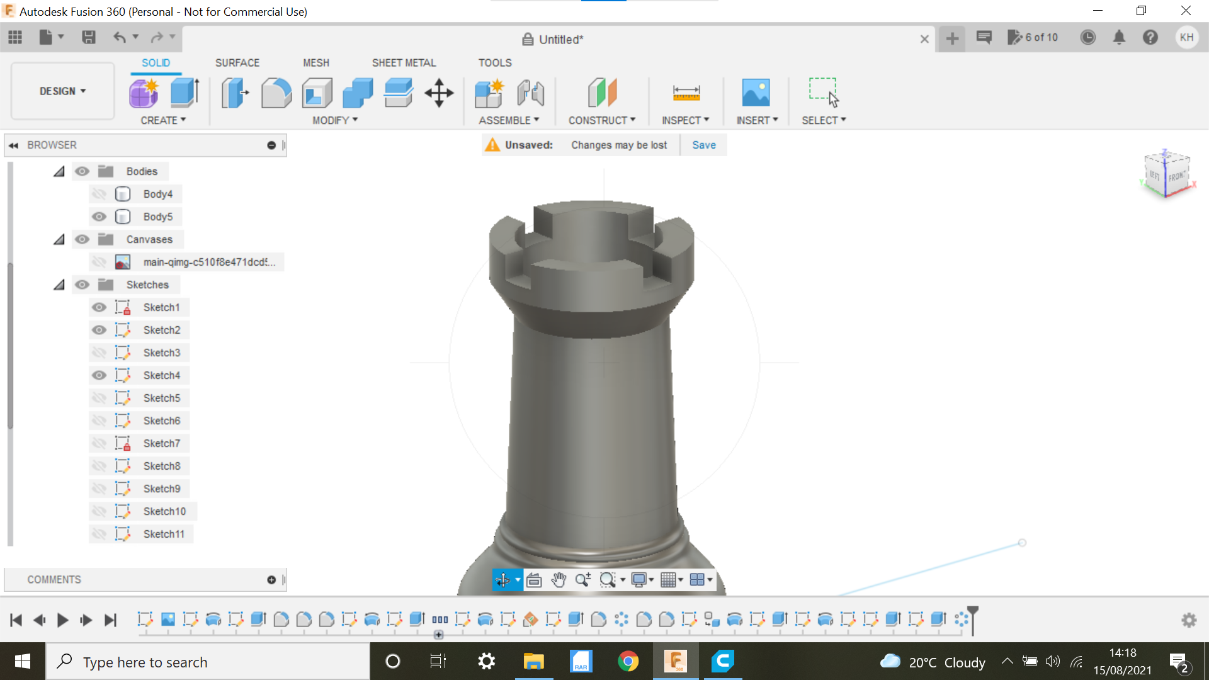
Task: Open the job status clock icon
Action: [x=1087, y=37]
